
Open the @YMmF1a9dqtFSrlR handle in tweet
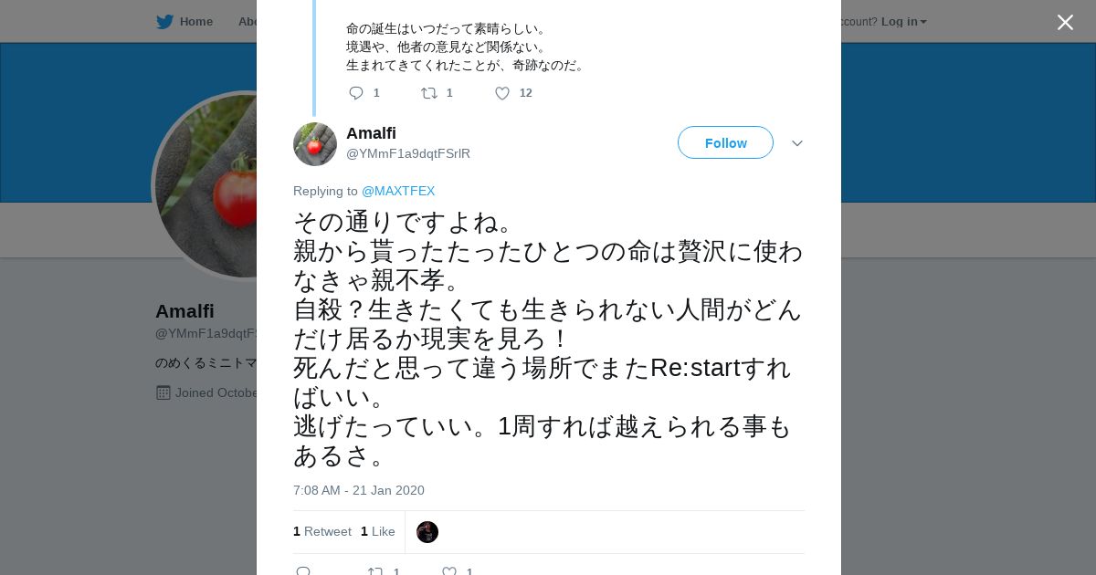tap(408, 153)
